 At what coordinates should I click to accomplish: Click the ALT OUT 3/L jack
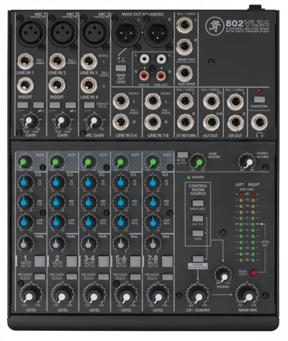pos(211,101)
